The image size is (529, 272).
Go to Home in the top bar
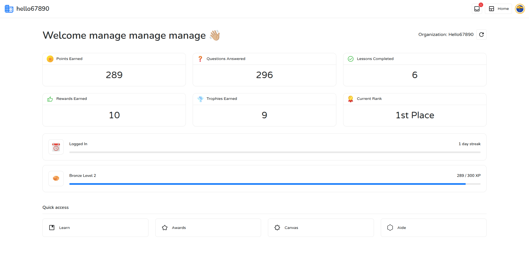[x=498, y=9]
